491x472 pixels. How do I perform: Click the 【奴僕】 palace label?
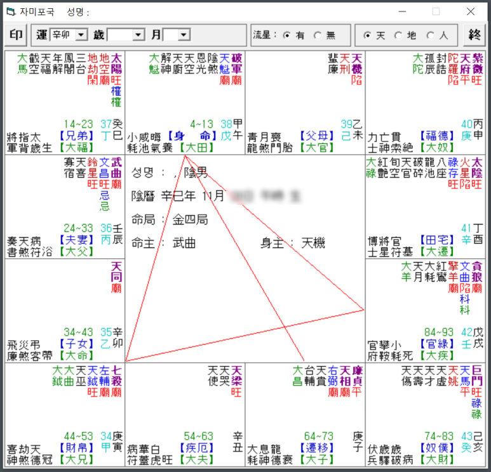coord(437,448)
